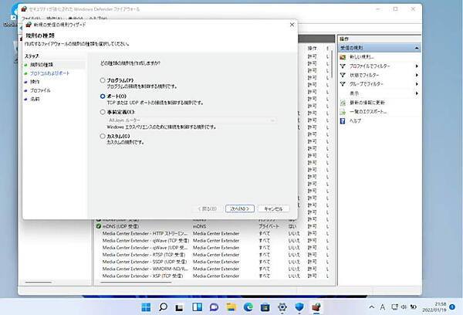
Task: Expand the 状態でフィルター submenu arrow
Action: point(417,76)
